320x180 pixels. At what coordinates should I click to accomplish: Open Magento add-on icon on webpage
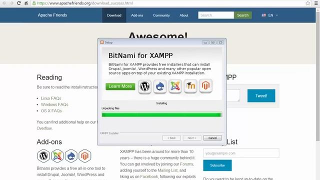click(85, 156)
